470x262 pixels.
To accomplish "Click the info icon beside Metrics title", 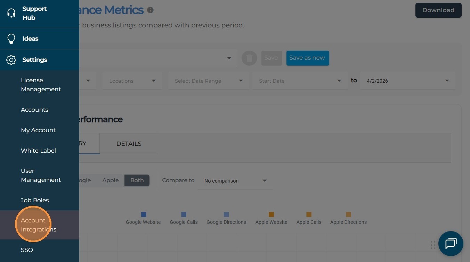I will pyautogui.click(x=150, y=10).
